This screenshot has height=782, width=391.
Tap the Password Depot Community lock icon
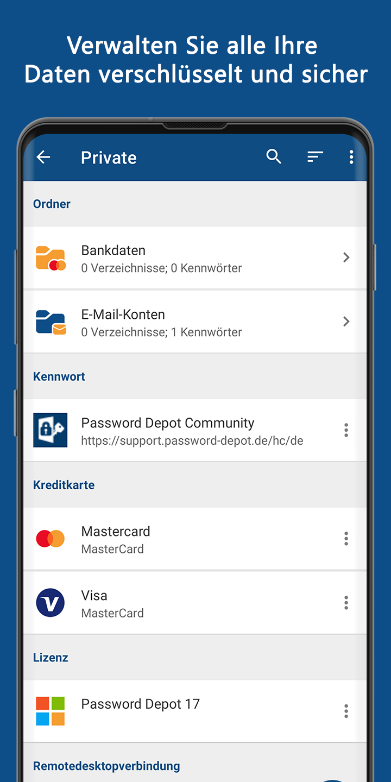point(51,430)
